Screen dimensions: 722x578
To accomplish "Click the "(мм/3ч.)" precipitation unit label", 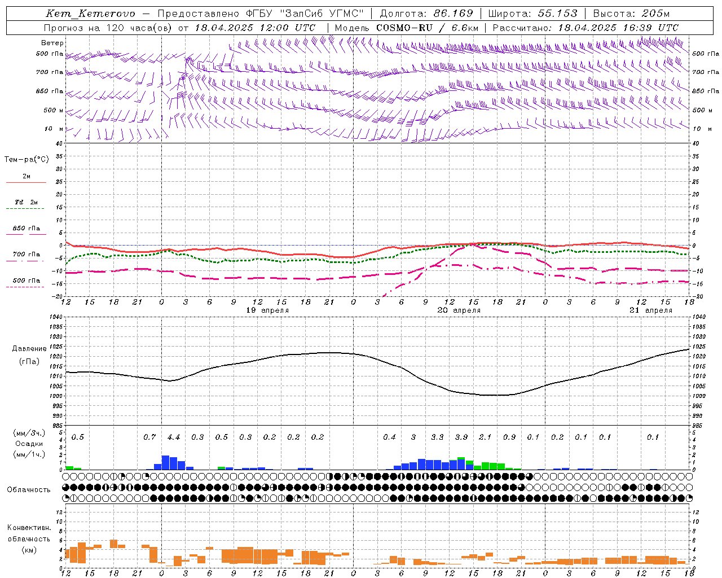I will [x=29, y=433].
